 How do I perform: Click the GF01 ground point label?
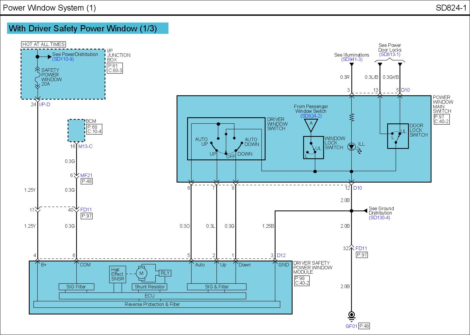coord(351,326)
